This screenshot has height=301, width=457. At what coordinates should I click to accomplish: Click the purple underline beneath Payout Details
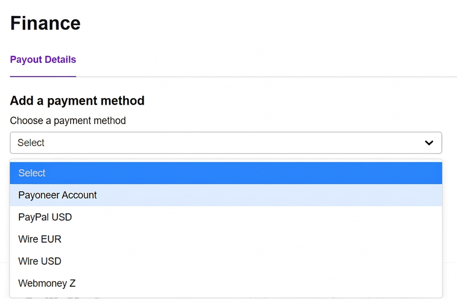click(x=43, y=77)
